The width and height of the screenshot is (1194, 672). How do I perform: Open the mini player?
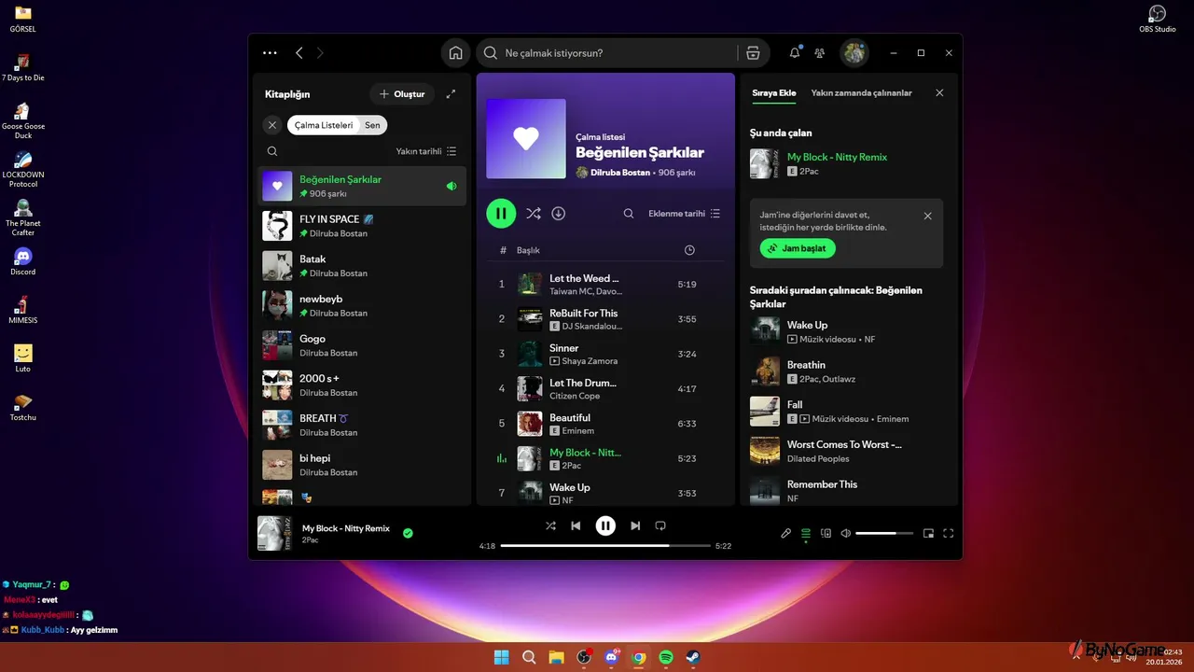coord(928,534)
